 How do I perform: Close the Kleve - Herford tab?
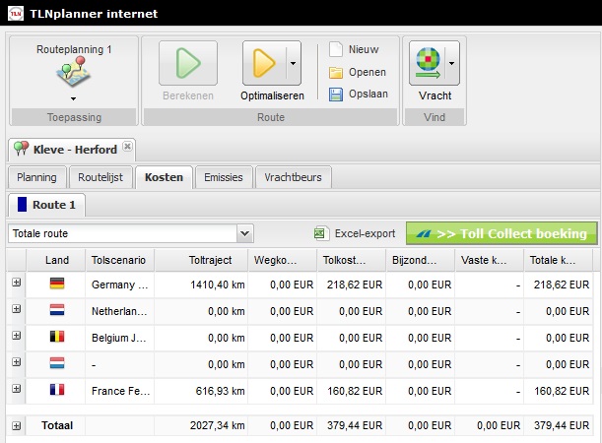coord(127,148)
